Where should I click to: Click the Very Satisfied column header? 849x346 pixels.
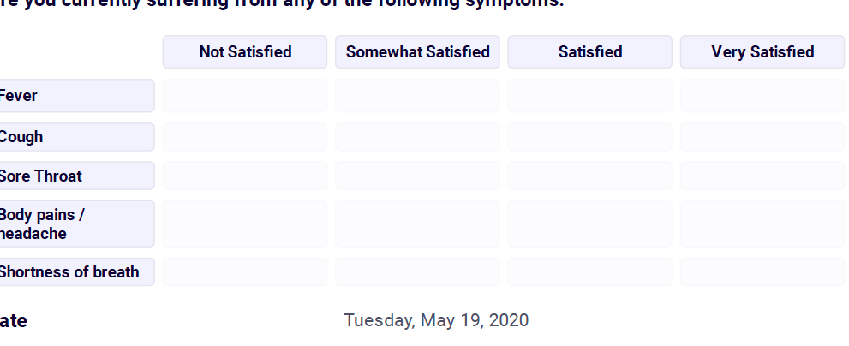point(762,52)
